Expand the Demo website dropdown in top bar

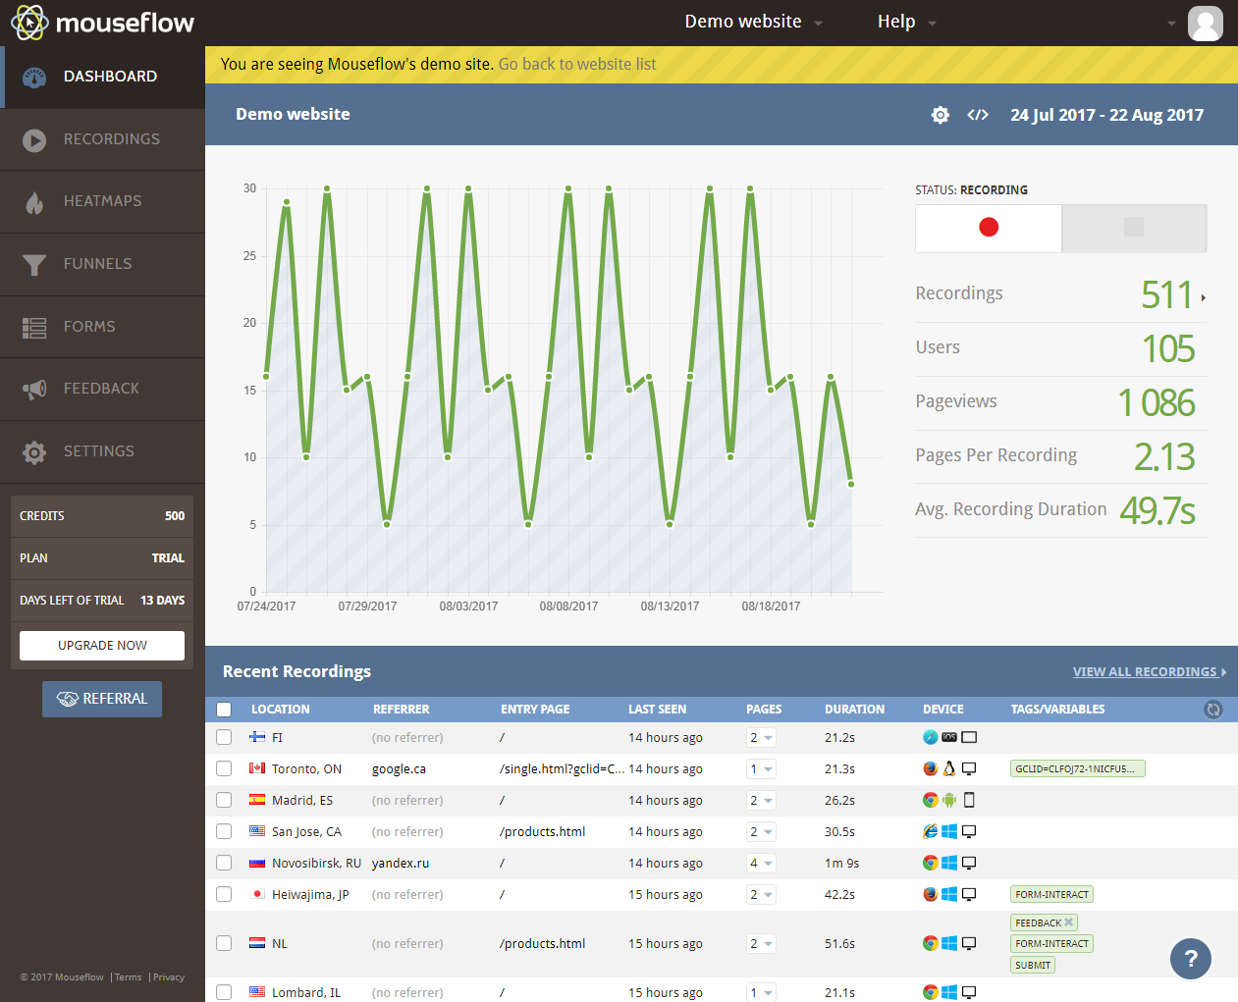click(753, 22)
